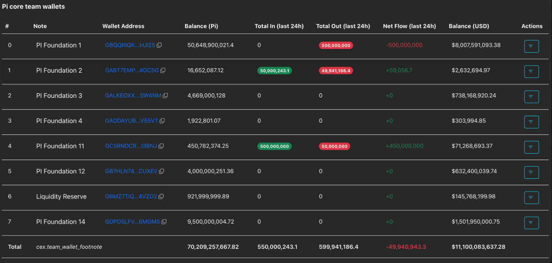Copy the Liquidity Reserve wallet address
Image resolution: width=552 pixels, height=263 pixels.
click(161, 197)
